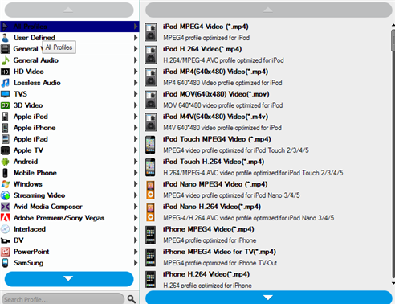Expand the General Audio submenu arrow

click(136, 60)
